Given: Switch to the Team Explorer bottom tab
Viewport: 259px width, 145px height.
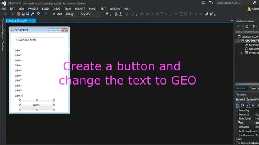Looking at the screenshot, I should point(254,89).
